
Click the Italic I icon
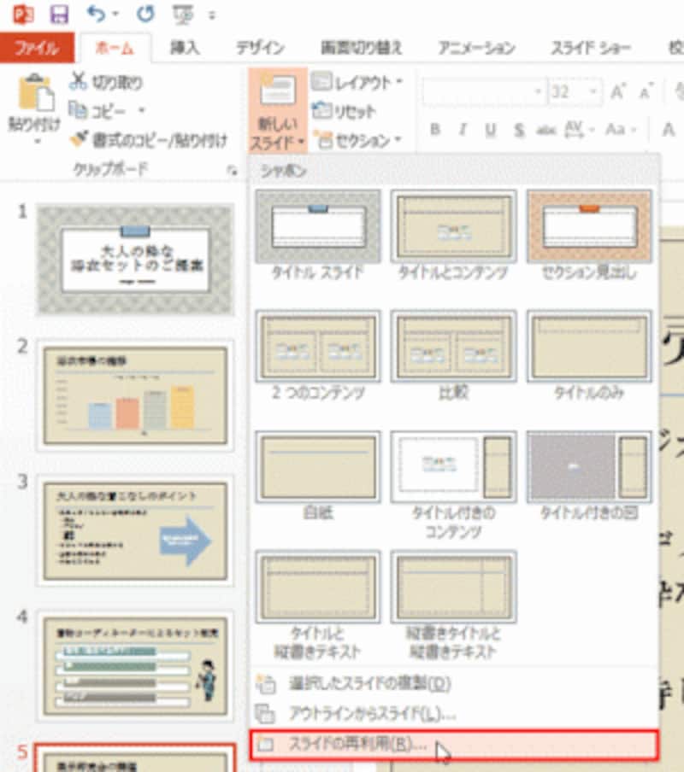tap(463, 130)
